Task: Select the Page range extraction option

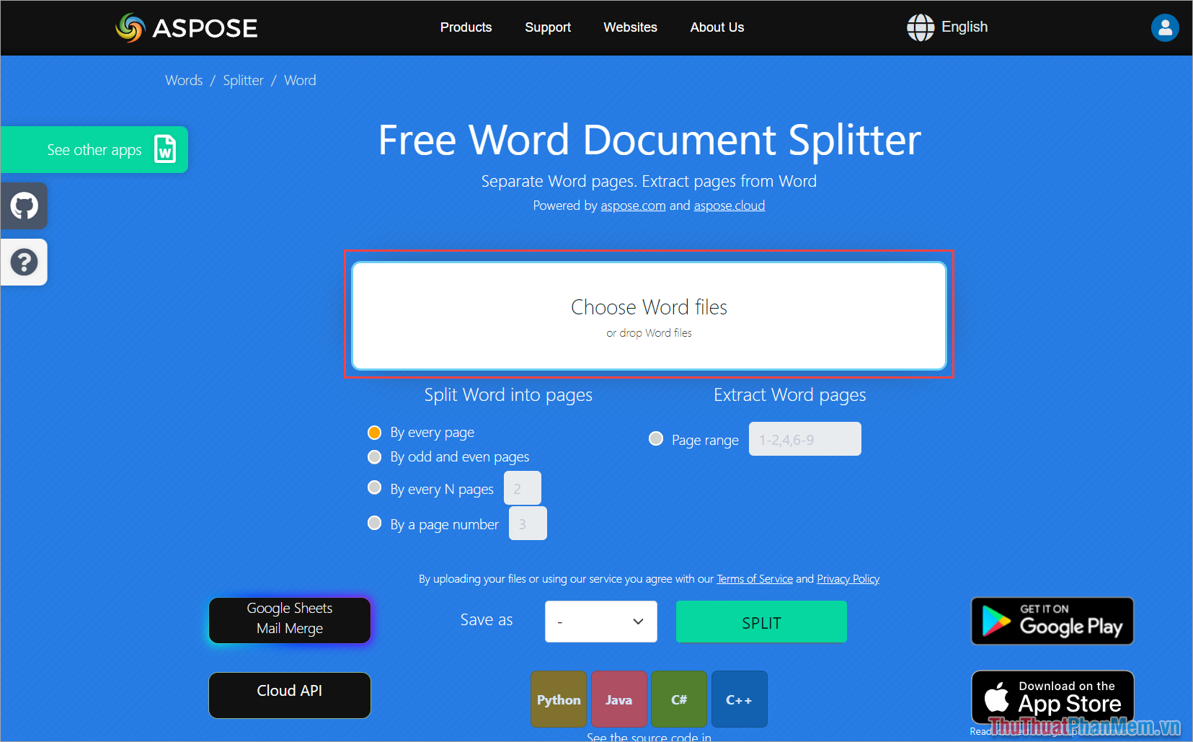Action: tap(656, 438)
